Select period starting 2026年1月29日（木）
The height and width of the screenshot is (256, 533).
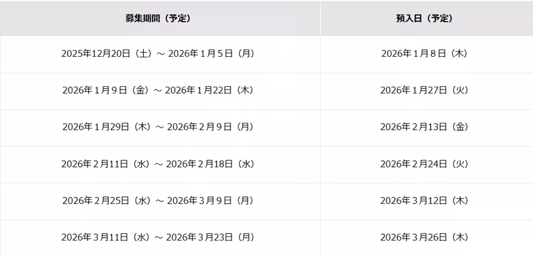(x=106, y=127)
